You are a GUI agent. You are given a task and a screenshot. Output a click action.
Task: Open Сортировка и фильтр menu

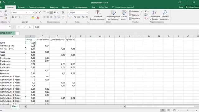(155, 15)
